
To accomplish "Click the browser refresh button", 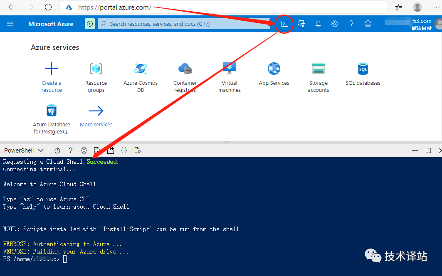I will tap(48, 7).
